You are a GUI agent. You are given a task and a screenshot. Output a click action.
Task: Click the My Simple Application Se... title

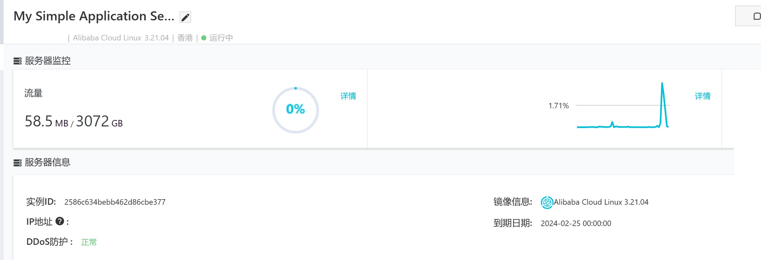(x=94, y=16)
